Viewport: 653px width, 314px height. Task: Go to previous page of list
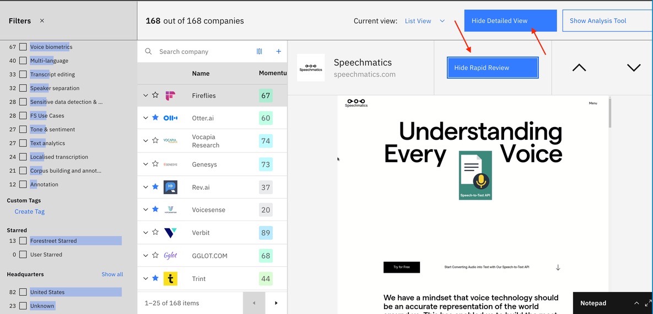[254, 303]
